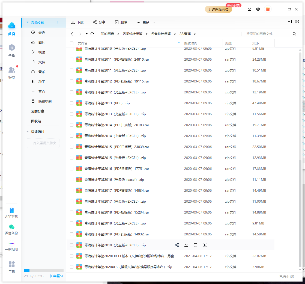The width and height of the screenshot is (305, 284).
Task: Open navigation history dropdown arrow
Action: pos(86,34)
